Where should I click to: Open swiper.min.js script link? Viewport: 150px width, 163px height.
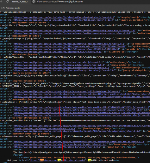pyautogui.click(x=77, y=131)
